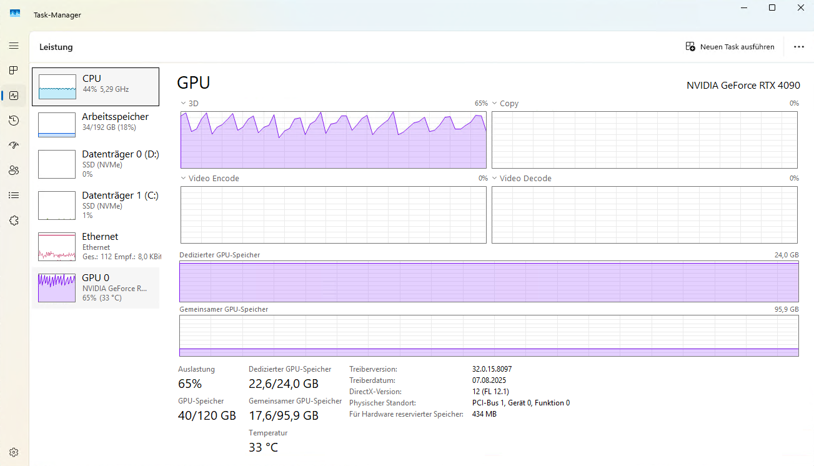
Task: Open the Processes page icon
Action: pos(14,70)
